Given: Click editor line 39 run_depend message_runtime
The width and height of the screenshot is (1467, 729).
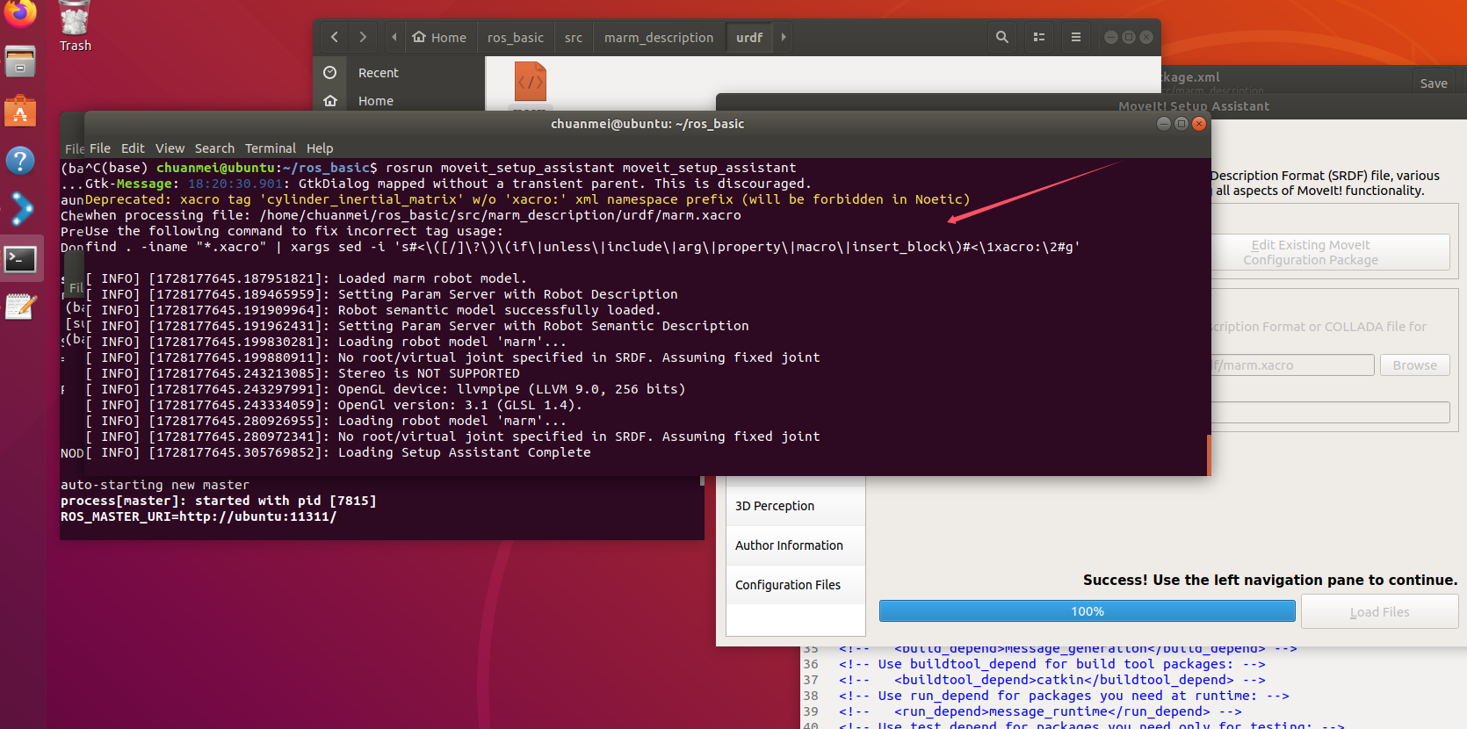Looking at the screenshot, I should point(1040,711).
